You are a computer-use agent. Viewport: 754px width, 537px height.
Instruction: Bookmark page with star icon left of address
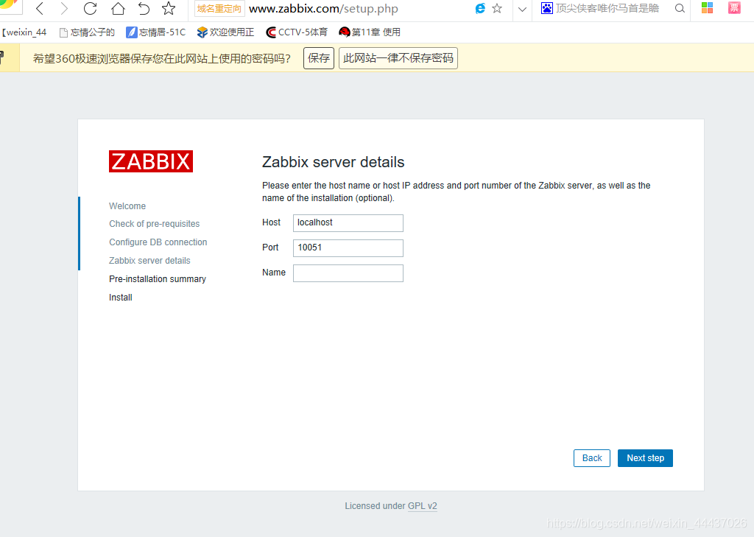[x=169, y=8]
